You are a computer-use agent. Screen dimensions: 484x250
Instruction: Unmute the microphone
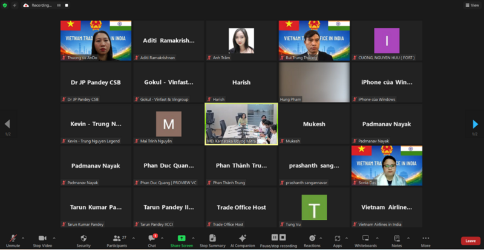(13, 240)
